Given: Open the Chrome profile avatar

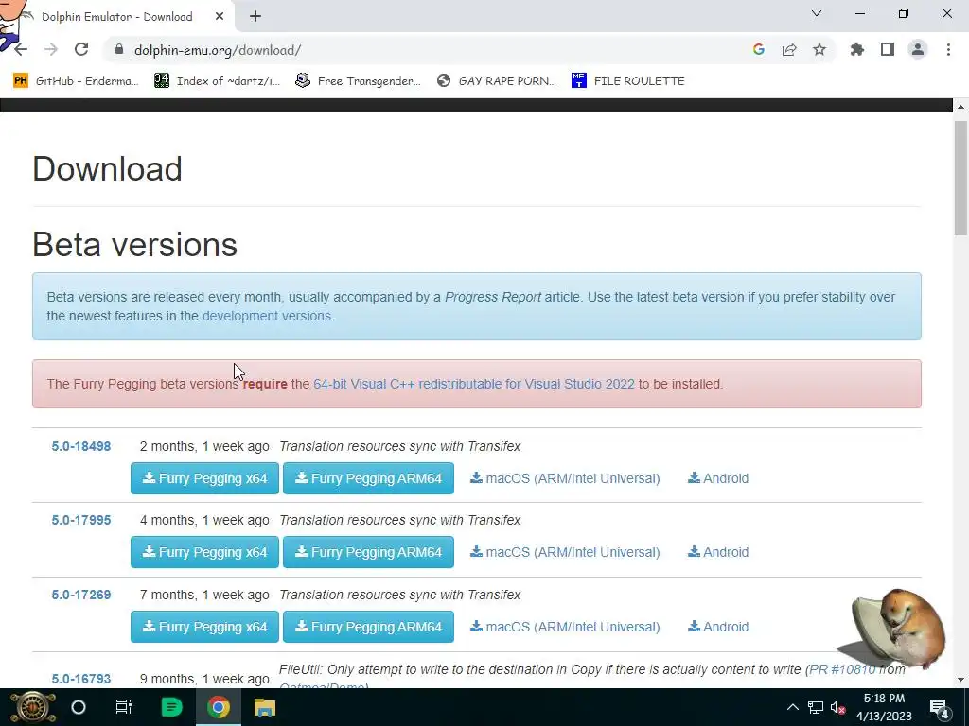Looking at the screenshot, I should [918, 50].
